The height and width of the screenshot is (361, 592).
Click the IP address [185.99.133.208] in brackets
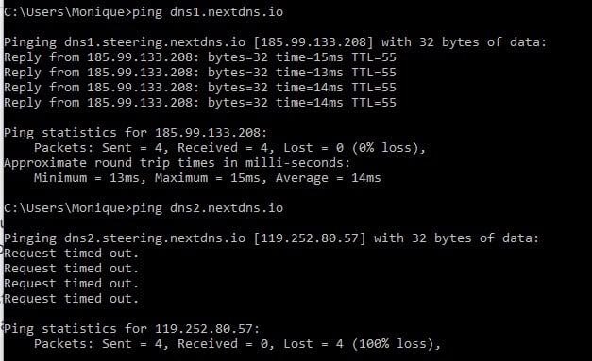tap(313, 41)
